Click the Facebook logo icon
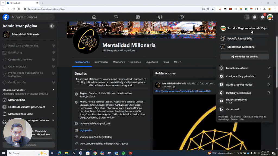 coord(6,17)
